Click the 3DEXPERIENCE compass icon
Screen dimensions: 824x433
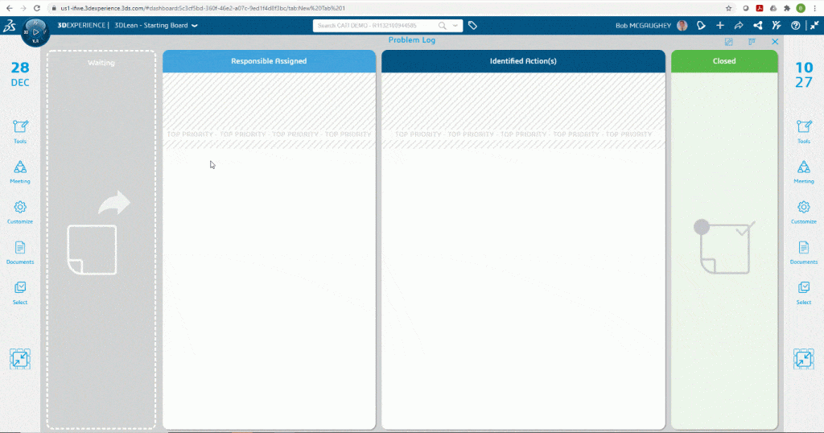[x=35, y=31]
